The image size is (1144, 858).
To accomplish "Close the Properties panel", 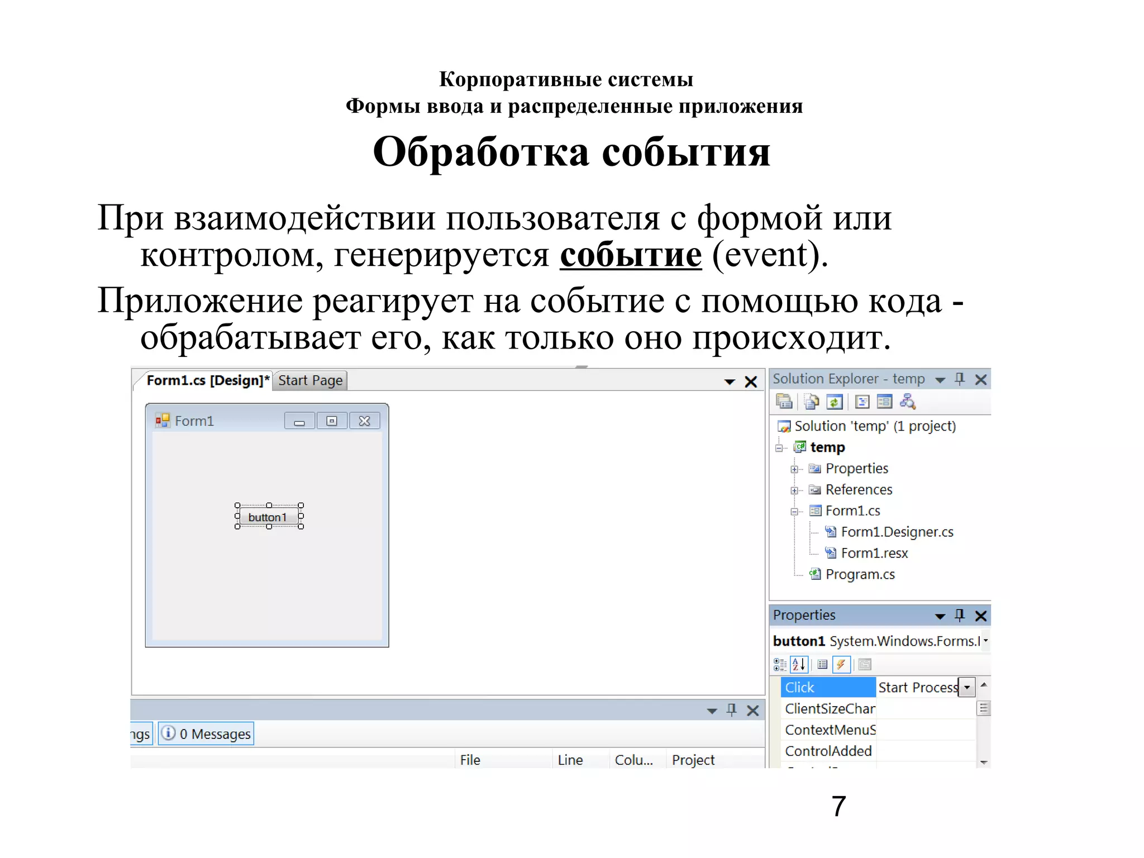I will coord(980,616).
